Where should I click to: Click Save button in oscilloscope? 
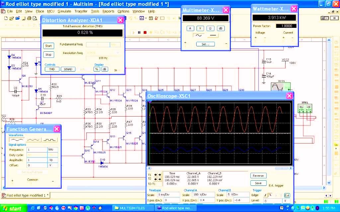[x=258, y=183]
